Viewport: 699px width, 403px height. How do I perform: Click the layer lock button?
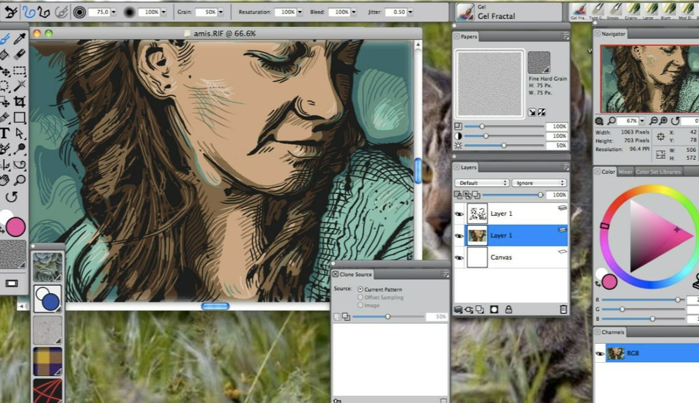click(509, 309)
